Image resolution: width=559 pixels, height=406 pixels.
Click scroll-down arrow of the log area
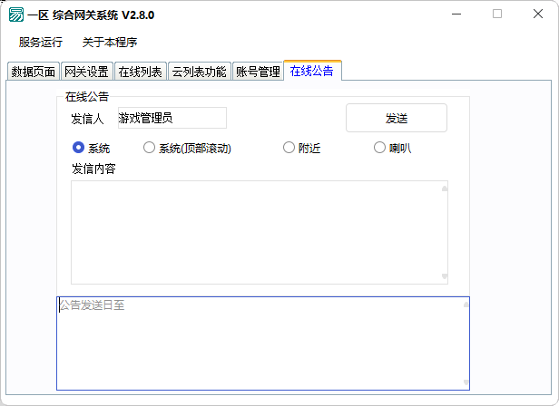(466, 382)
